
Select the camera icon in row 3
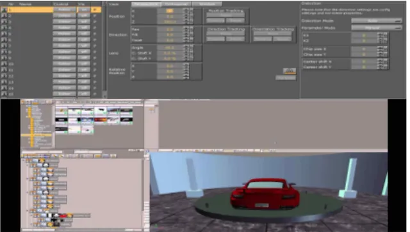4,22
